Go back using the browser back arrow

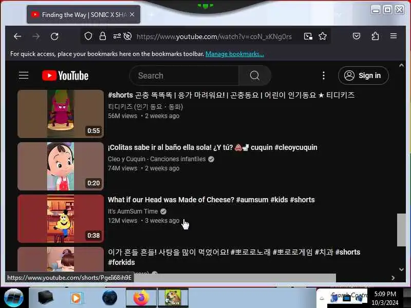17,36
